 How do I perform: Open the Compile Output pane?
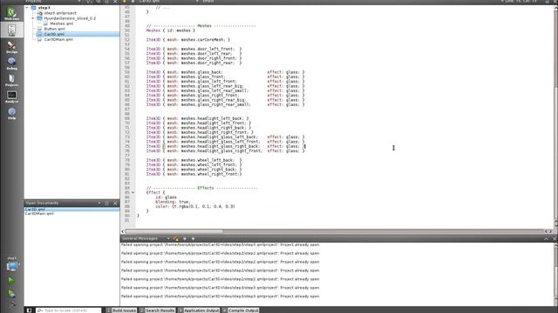pyautogui.click(x=241, y=310)
